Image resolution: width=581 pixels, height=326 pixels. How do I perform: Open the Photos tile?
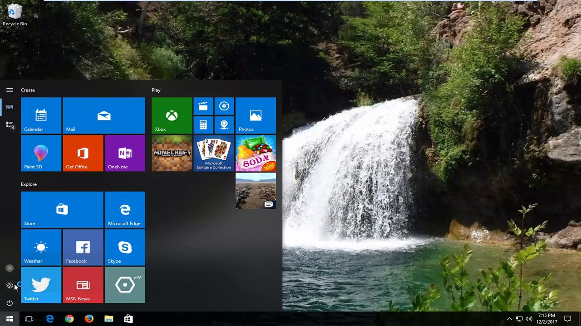coord(256,115)
